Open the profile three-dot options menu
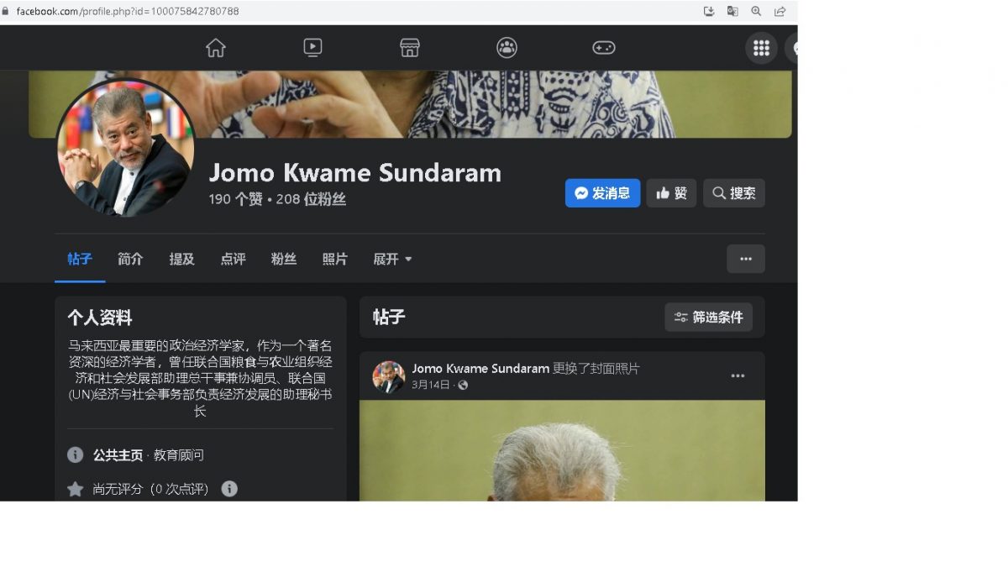The height and width of the screenshot is (567, 1008). tap(745, 259)
